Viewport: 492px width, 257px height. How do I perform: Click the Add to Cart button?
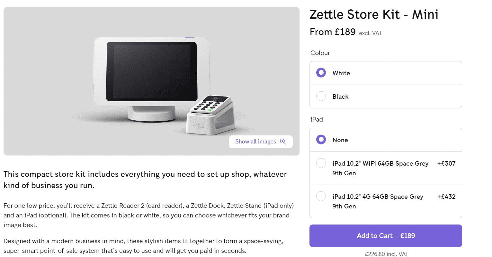click(x=385, y=236)
